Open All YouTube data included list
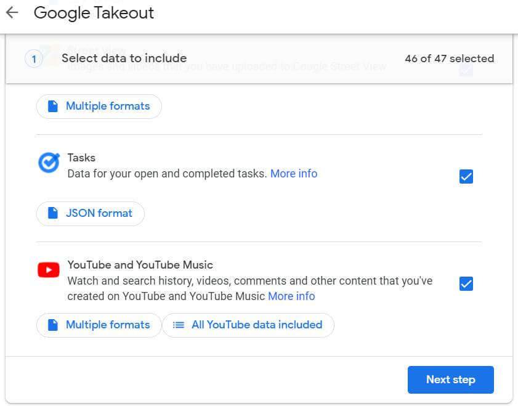The image size is (518, 406). click(248, 325)
